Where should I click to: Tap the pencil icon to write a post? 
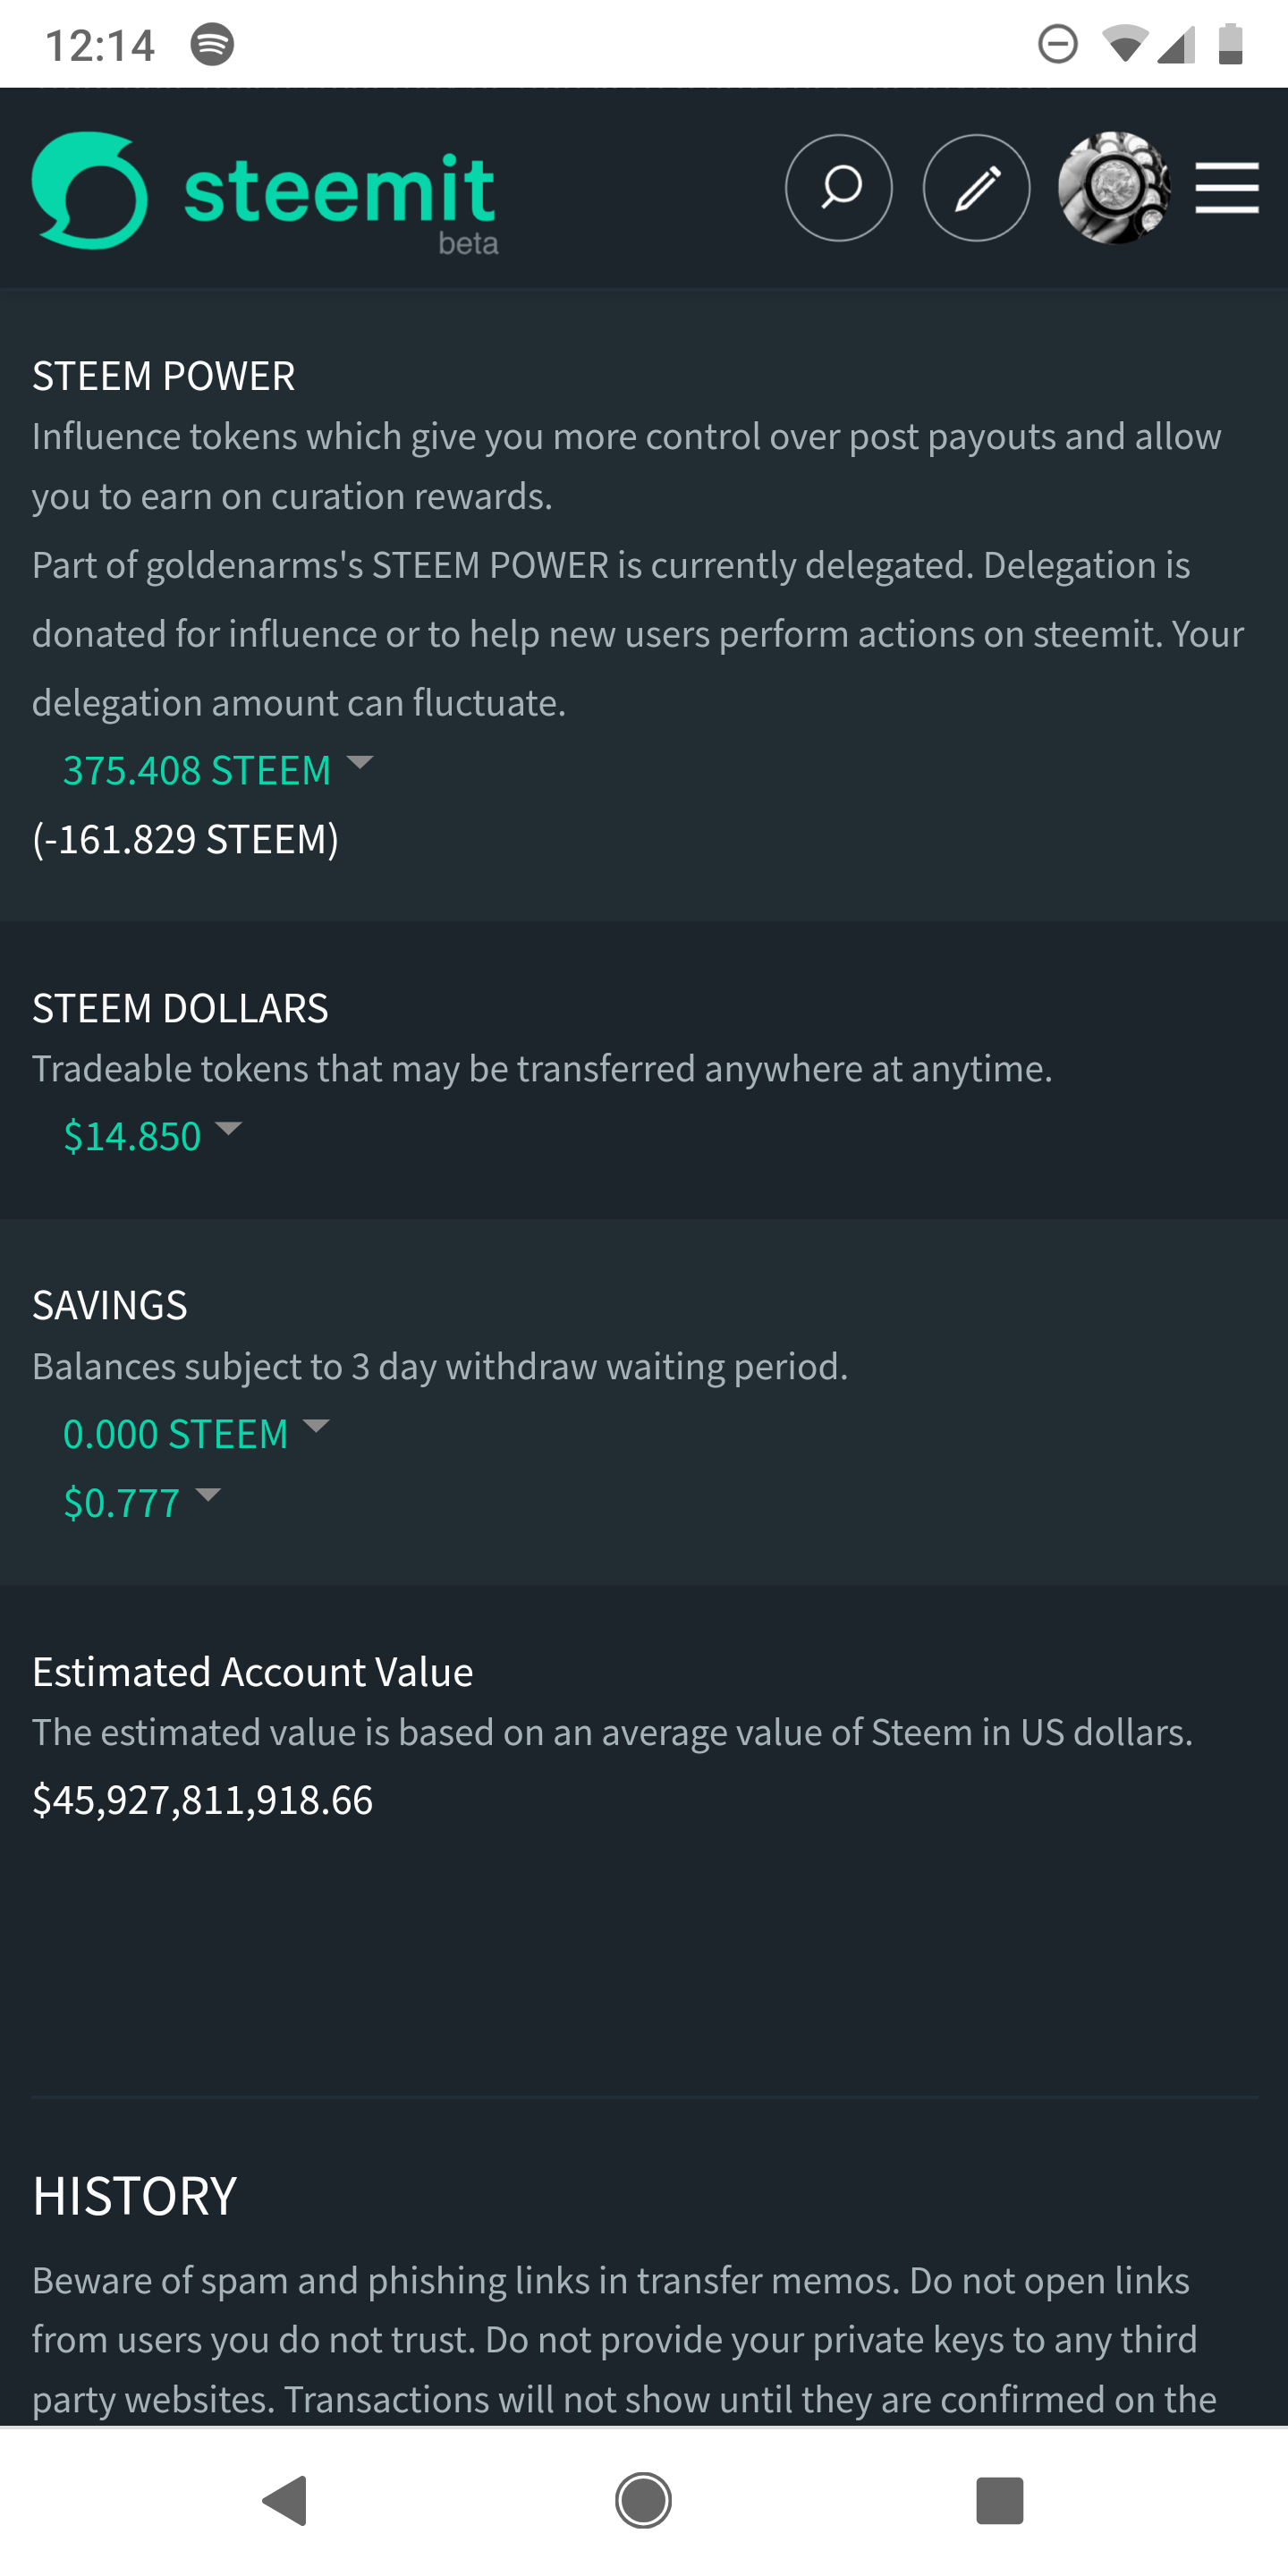tap(976, 188)
